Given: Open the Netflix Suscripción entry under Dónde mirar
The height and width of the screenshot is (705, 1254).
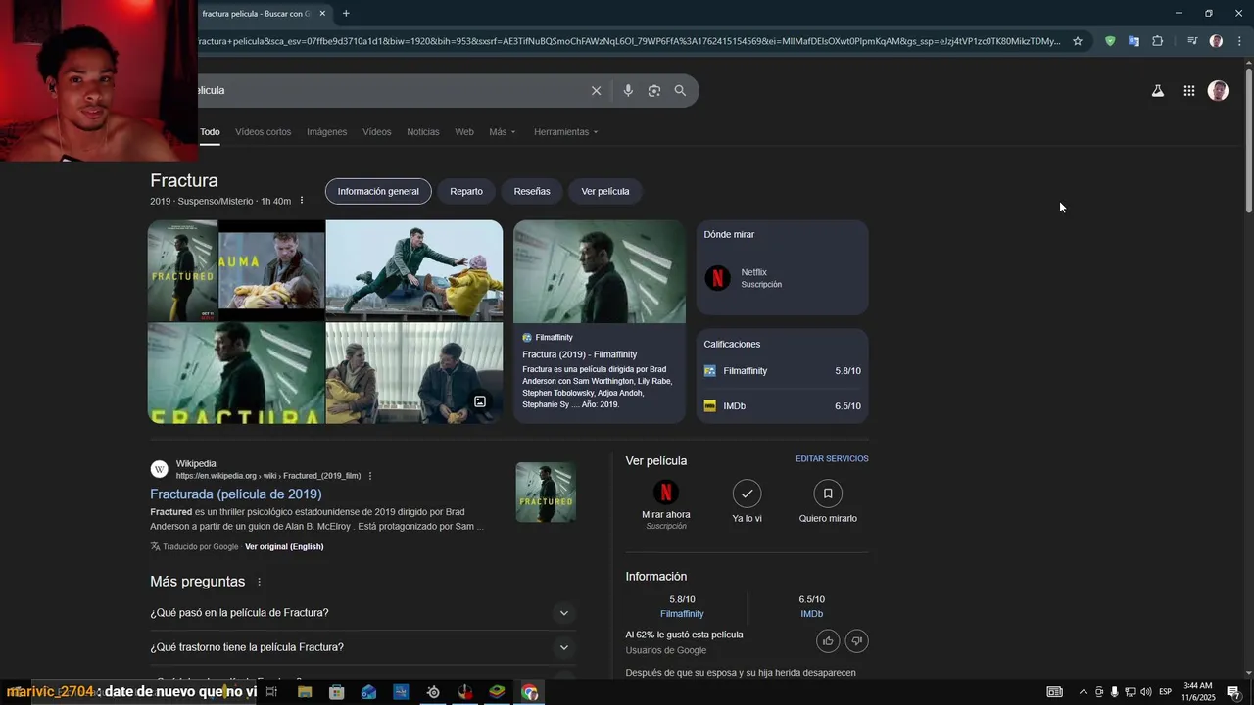Looking at the screenshot, I should pyautogui.click(x=782, y=278).
